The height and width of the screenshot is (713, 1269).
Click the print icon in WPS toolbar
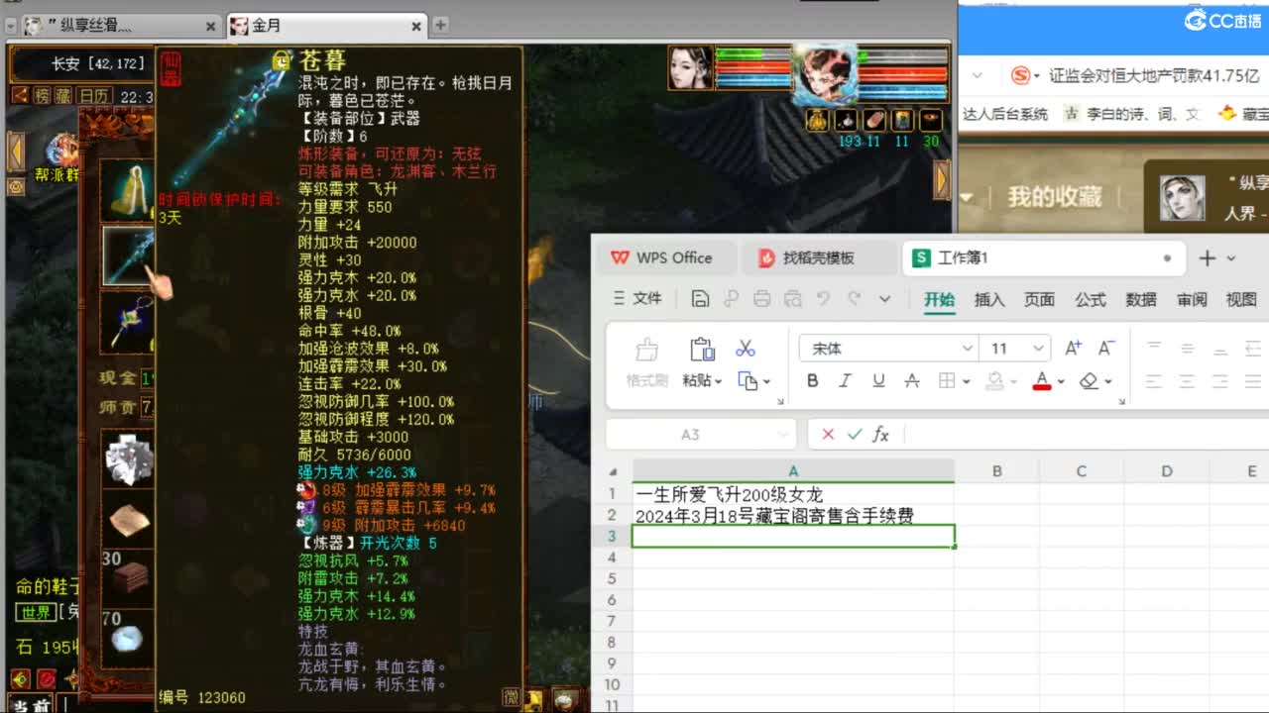(x=761, y=298)
